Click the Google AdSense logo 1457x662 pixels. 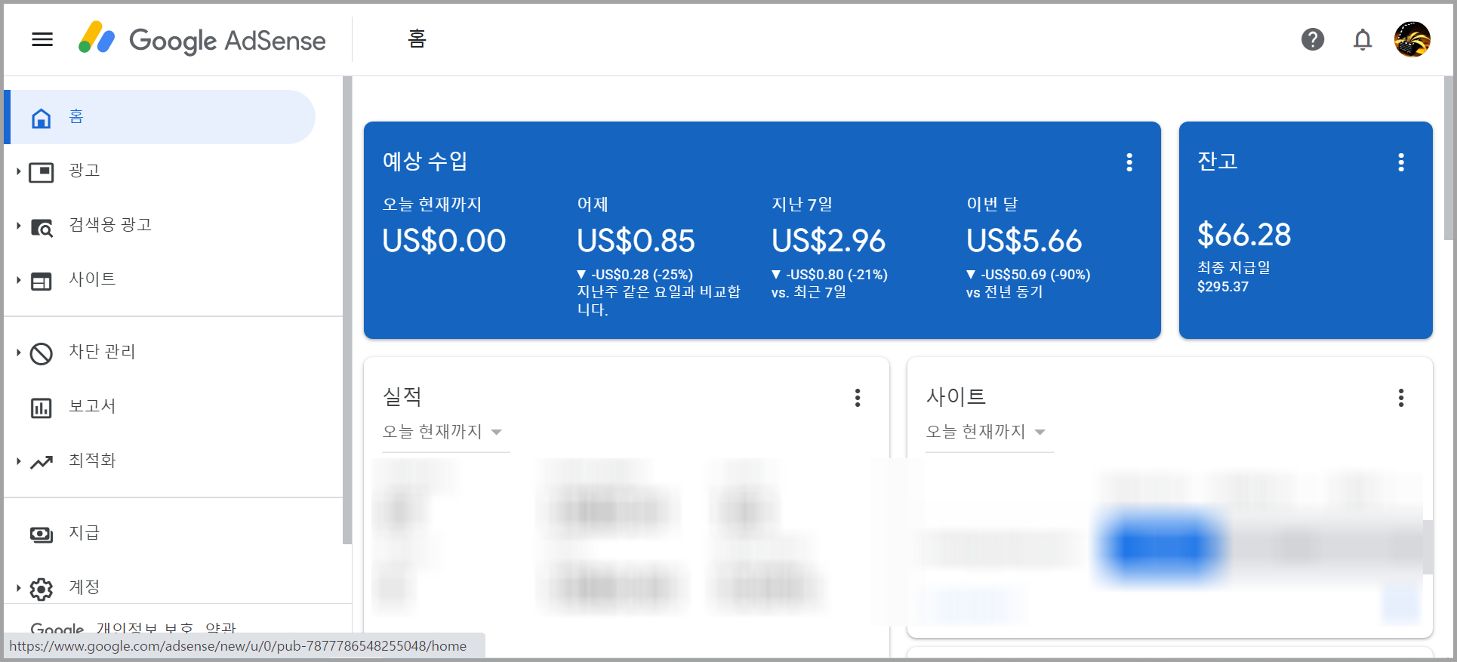point(202,39)
